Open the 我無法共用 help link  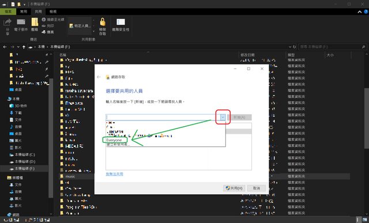click(114, 174)
